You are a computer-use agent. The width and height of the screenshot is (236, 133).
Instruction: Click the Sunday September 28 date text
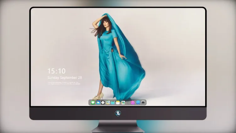65,78
